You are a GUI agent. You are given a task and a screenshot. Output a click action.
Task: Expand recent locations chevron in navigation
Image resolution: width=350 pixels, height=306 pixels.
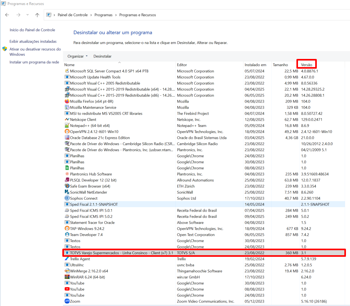(x=28, y=15)
